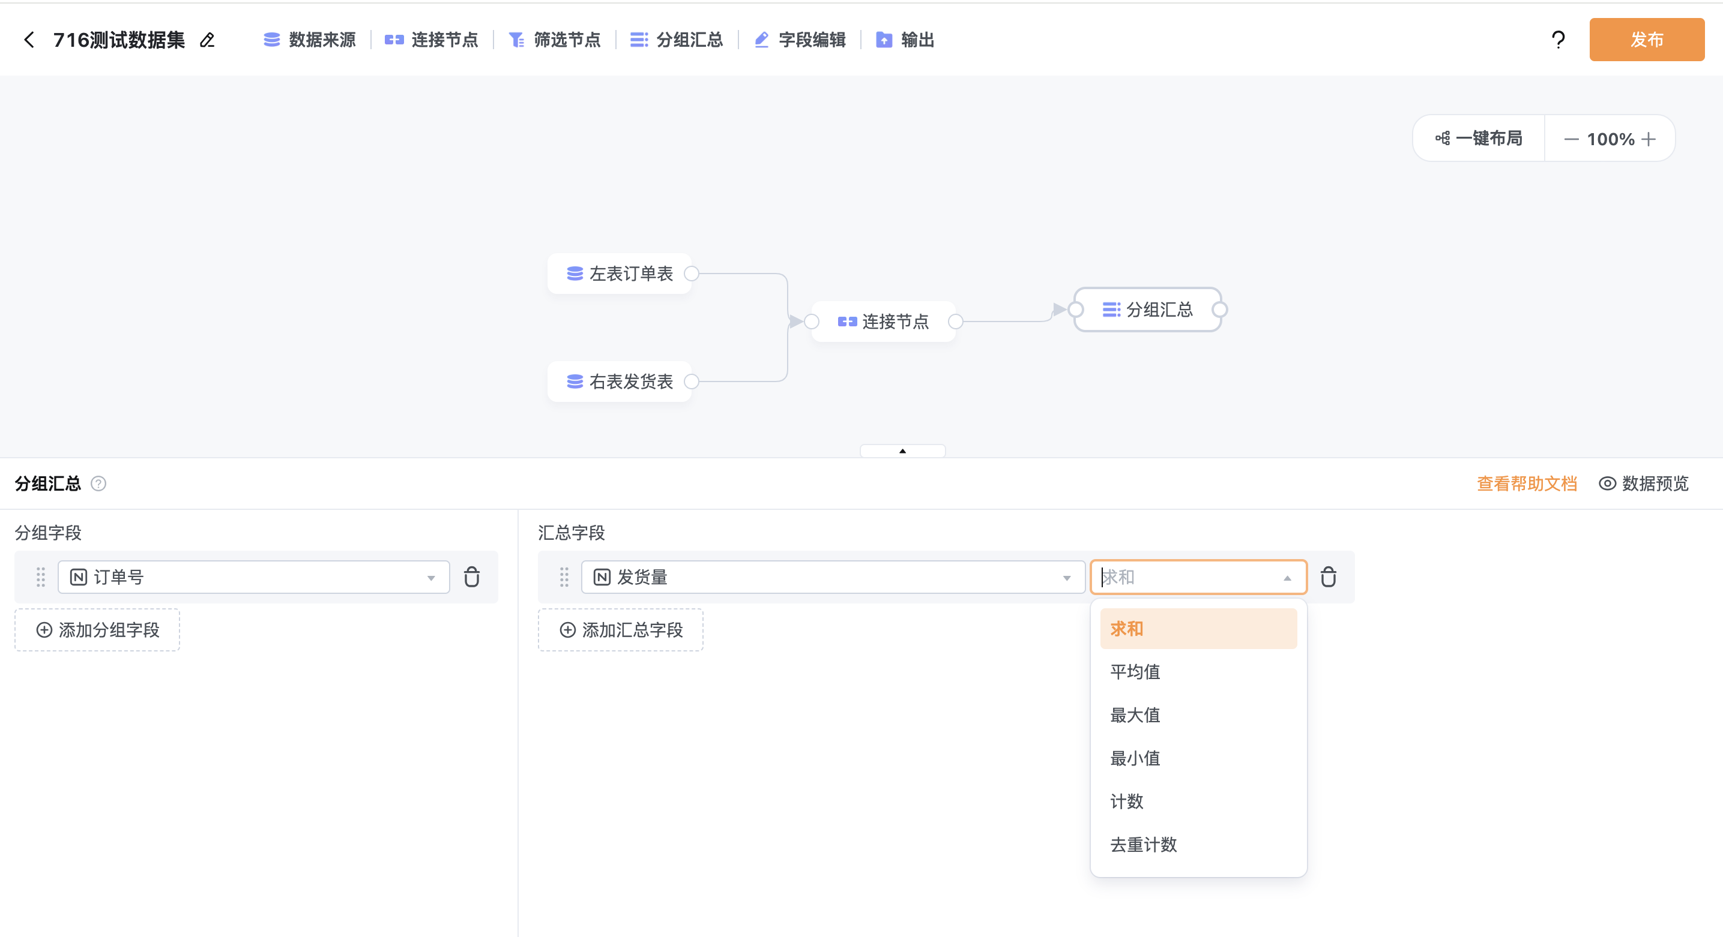Select the 左表订单表 node
1723x937 pixels.
click(620, 274)
